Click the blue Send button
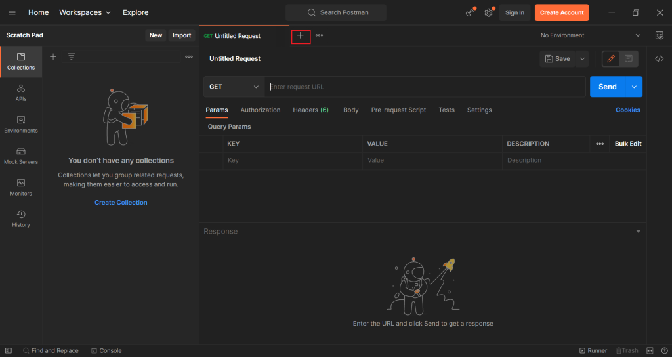The width and height of the screenshot is (672, 357). click(x=608, y=87)
